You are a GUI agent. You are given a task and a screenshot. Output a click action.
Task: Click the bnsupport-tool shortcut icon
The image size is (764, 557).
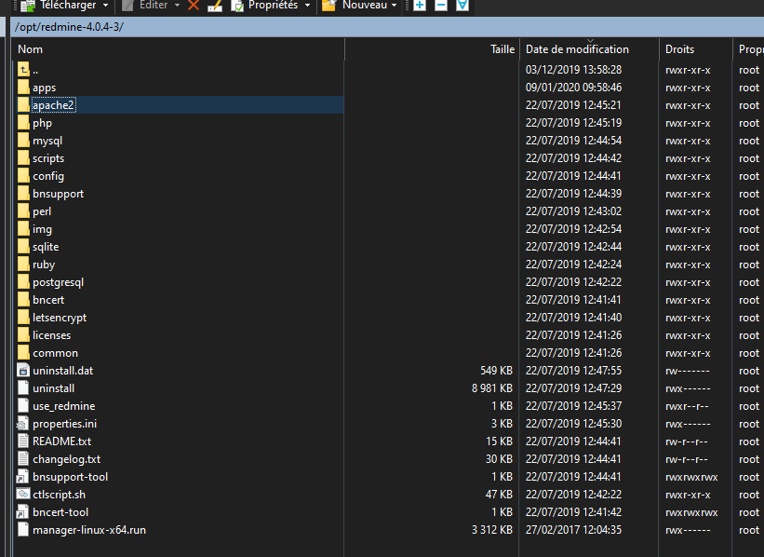pos(23,477)
